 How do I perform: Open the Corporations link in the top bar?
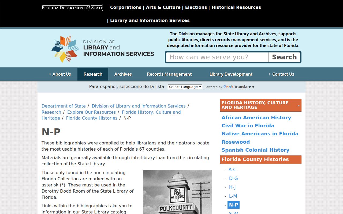point(126,7)
